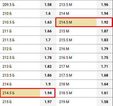The image size is (113, 106).
Task: Select odds 1.66 for 211 Б
Action: (48, 31)
